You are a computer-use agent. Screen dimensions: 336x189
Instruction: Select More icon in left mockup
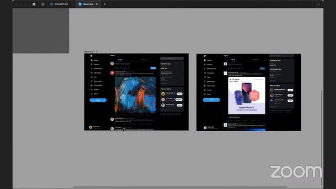tap(91, 94)
